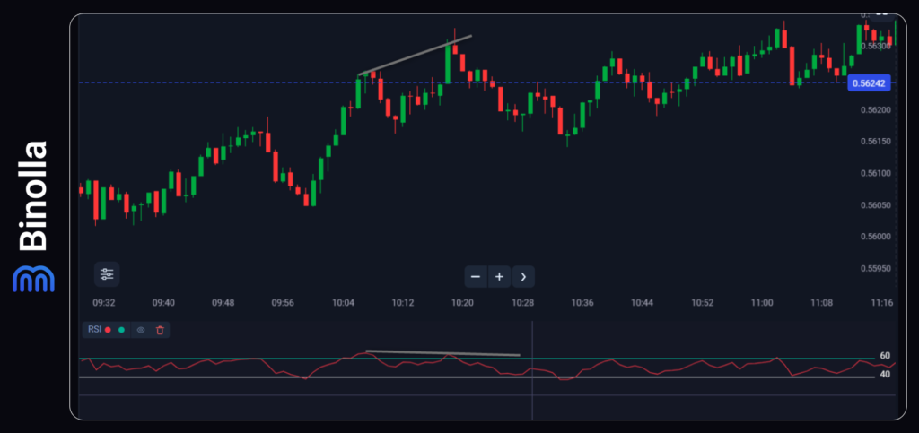Toggle RSI visibility with eye icon
The image size is (919, 433).
click(141, 330)
